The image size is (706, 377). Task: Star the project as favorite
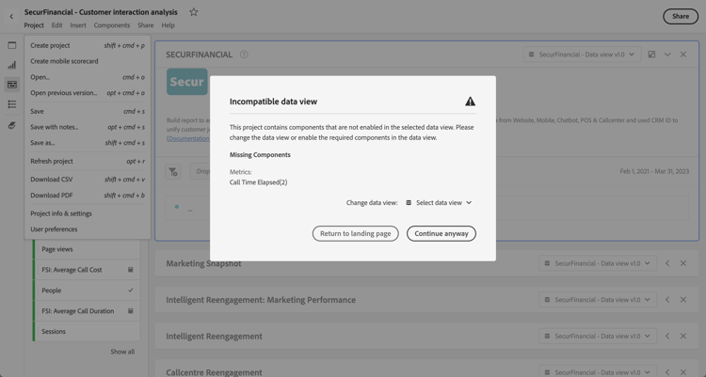(194, 12)
